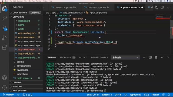This screenshot has height=97, width=173.
Task: Split the terminal panel
Action: pyautogui.click(x=150, y=57)
